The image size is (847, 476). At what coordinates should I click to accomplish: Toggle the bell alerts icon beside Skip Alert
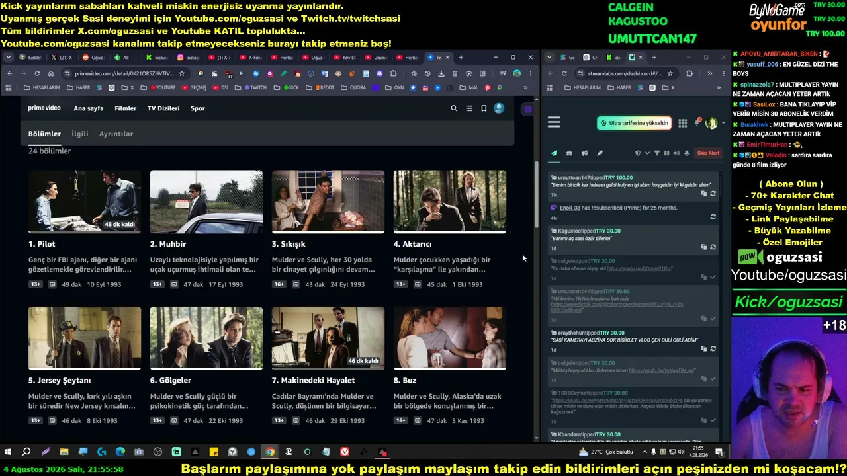pos(687,153)
